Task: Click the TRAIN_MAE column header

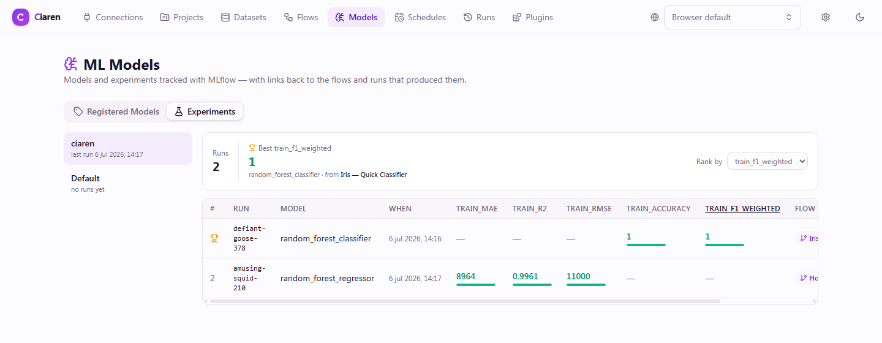Action: click(x=477, y=208)
